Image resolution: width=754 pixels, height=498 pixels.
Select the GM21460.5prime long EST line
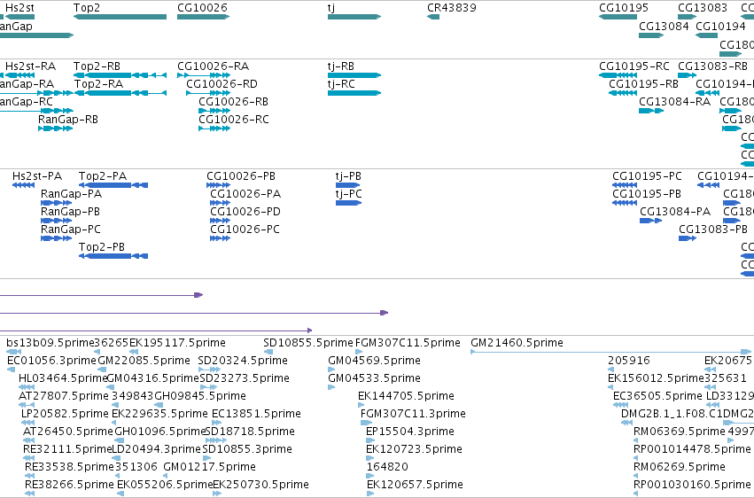(610, 353)
